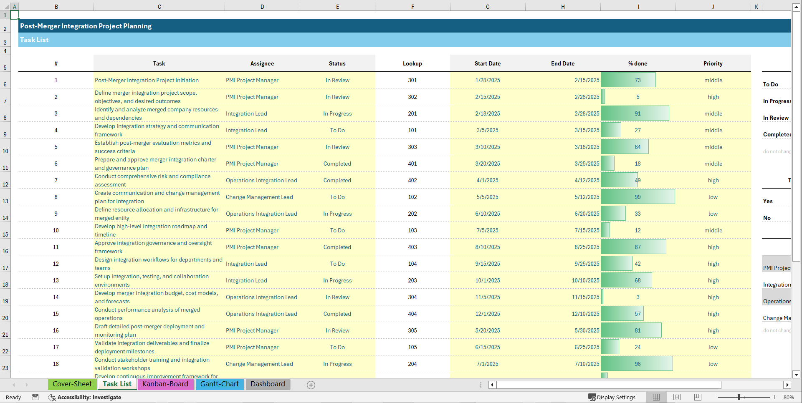Open Display Settings in status bar
Viewport: 802px width, 403px height.
coord(612,397)
